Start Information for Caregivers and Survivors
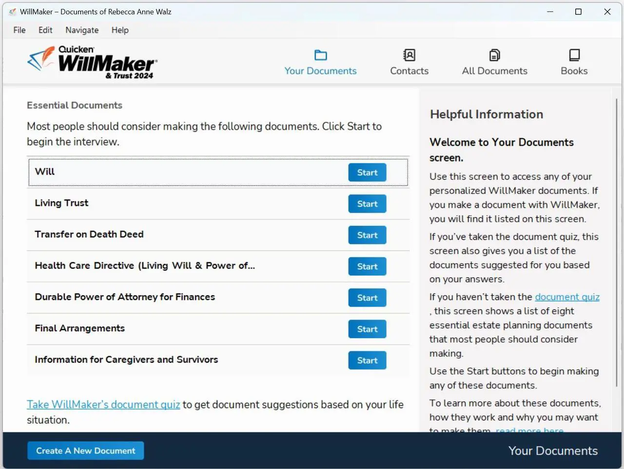Screen dimensions: 624x469 [x=367, y=360]
